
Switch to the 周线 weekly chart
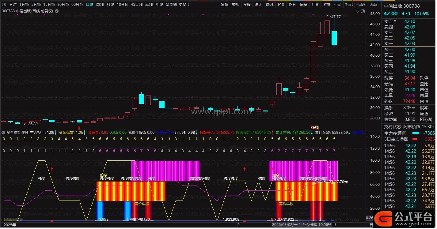click(100, 5)
